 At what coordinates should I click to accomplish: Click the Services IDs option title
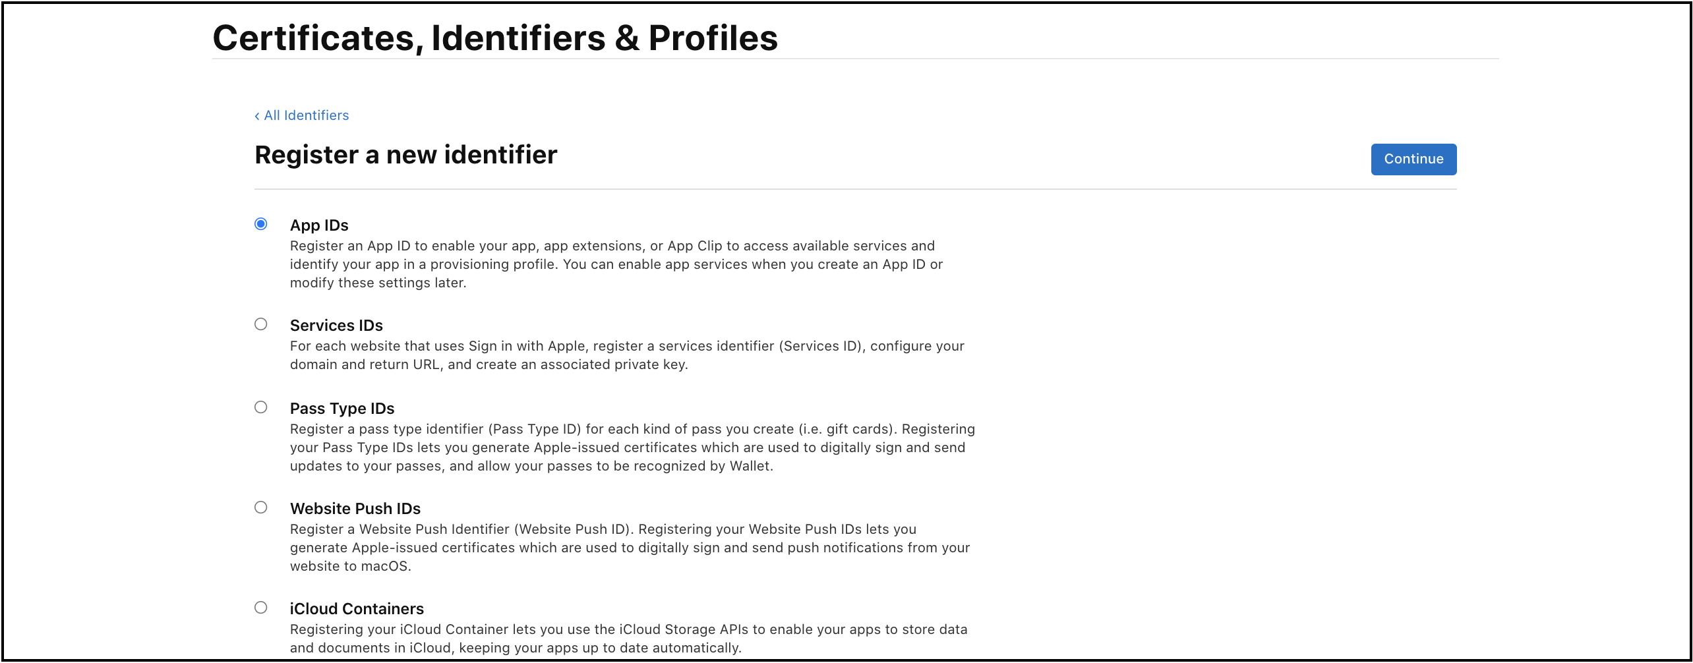pyautogui.click(x=336, y=326)
